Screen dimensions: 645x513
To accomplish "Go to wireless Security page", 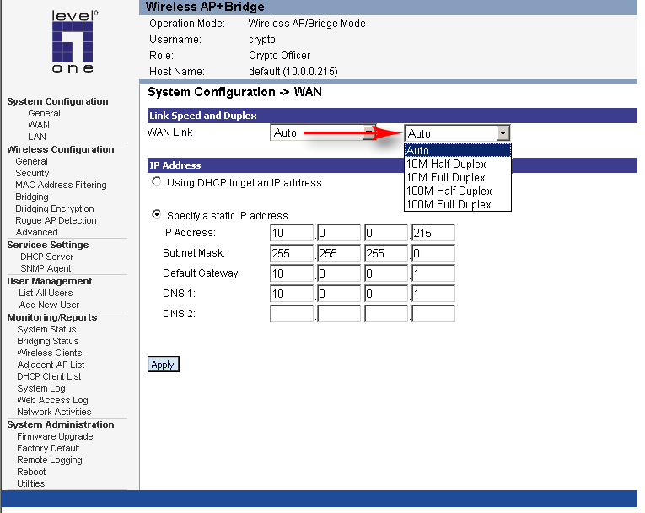I will pos(32,173).
